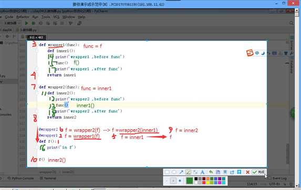The width and height of the screenshot is (301, 190).
Task: Open the Refactor menu in PyCharm
Action: coord(23,17)
